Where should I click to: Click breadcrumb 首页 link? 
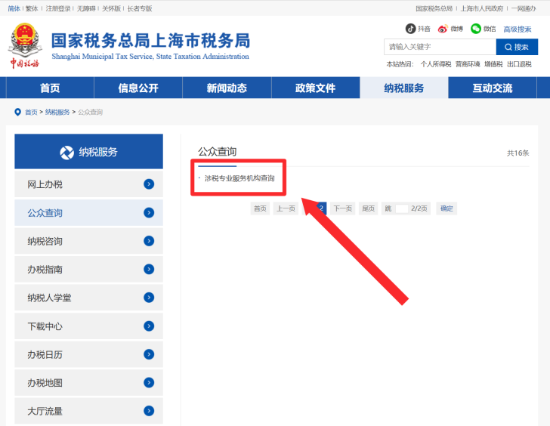(x=31, y=113)
